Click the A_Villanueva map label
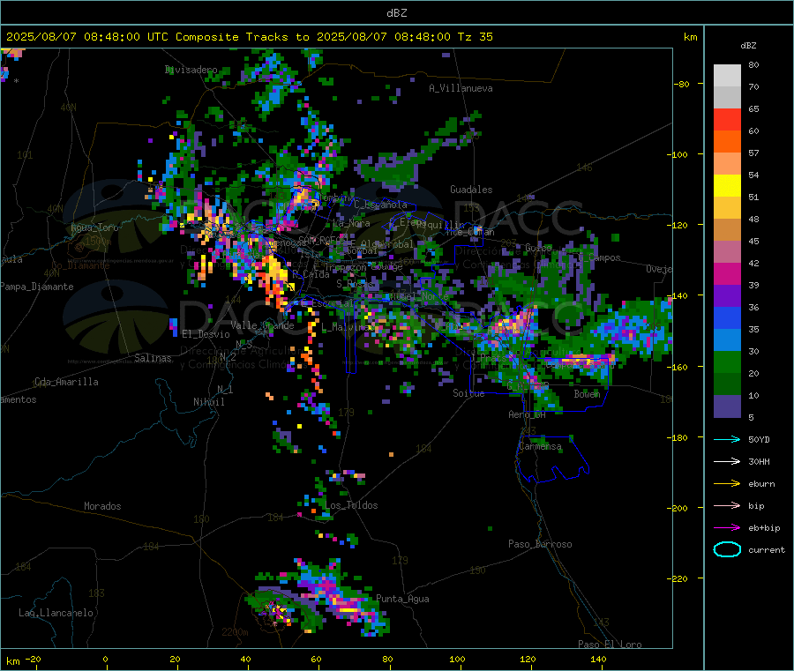794x671 pixels. pyautogui.click(x=461, y=88)
